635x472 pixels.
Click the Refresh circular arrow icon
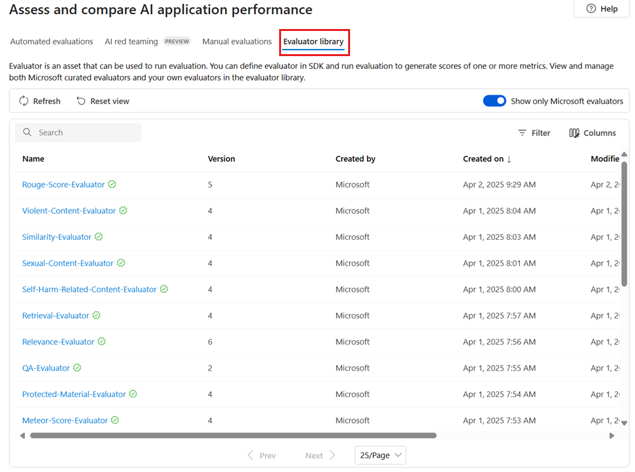24,101
